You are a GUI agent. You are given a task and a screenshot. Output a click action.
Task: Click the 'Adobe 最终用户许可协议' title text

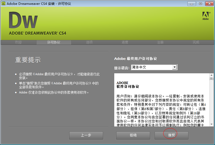(x=136, y=59)
